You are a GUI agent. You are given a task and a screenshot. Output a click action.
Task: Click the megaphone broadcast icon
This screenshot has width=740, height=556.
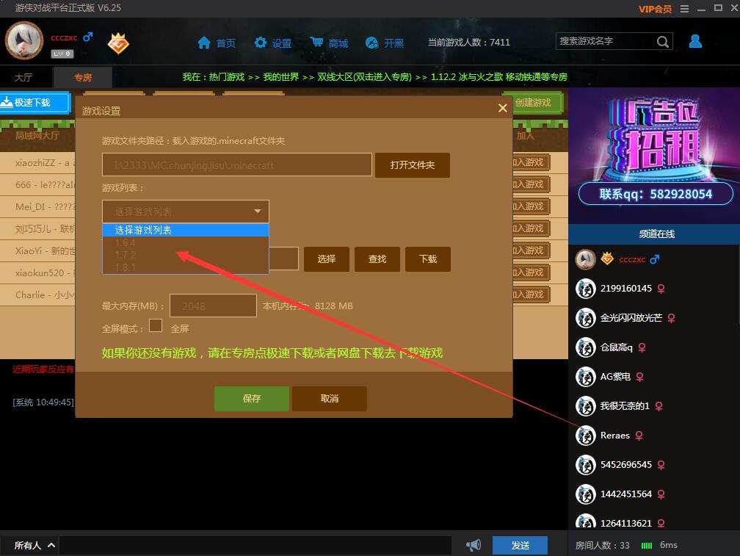[x=474, y=545]
